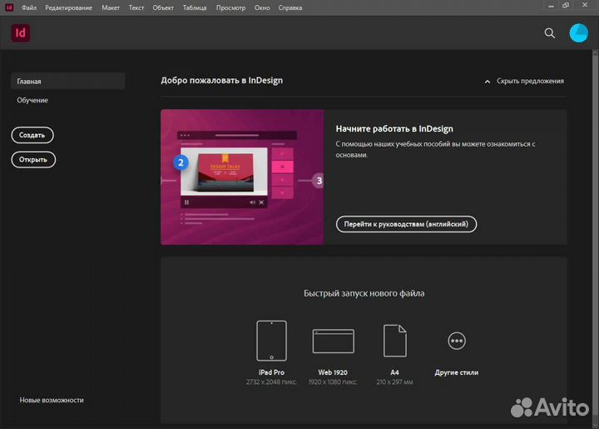
Task: Click Добро пожаловать в InDesign heading
Action: tap(221, 80)
